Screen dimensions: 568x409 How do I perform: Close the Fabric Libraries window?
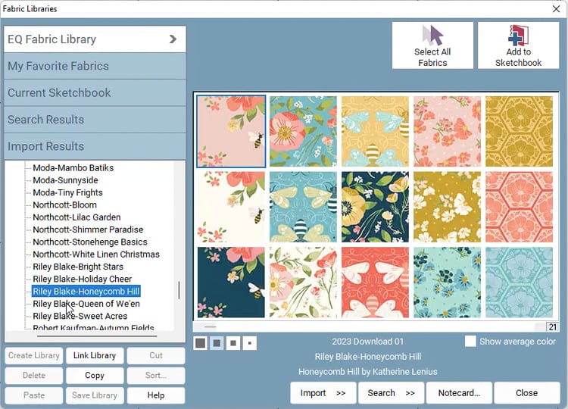557,8
